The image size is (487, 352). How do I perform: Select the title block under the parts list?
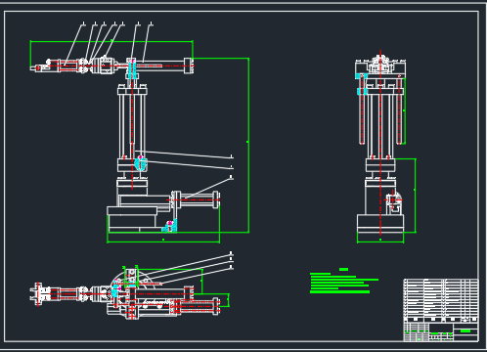coord(441,331)
